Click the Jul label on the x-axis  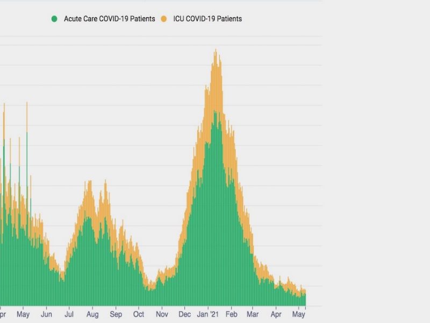coord(69,314)
